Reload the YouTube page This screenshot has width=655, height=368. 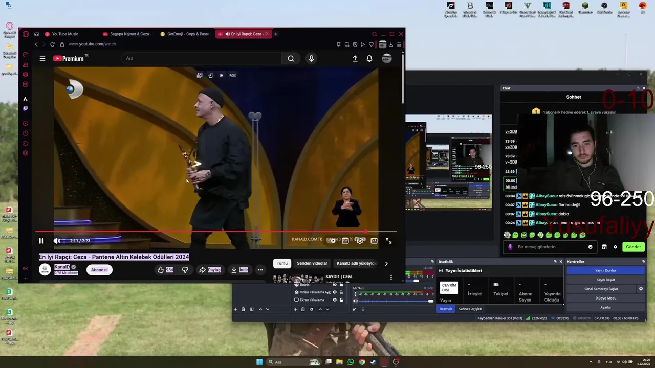[52, 44]
